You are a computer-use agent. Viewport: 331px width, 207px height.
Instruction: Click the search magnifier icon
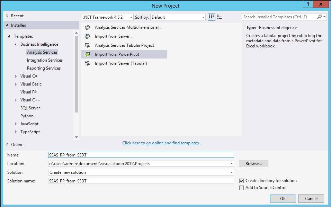click(x=319, y=17)
